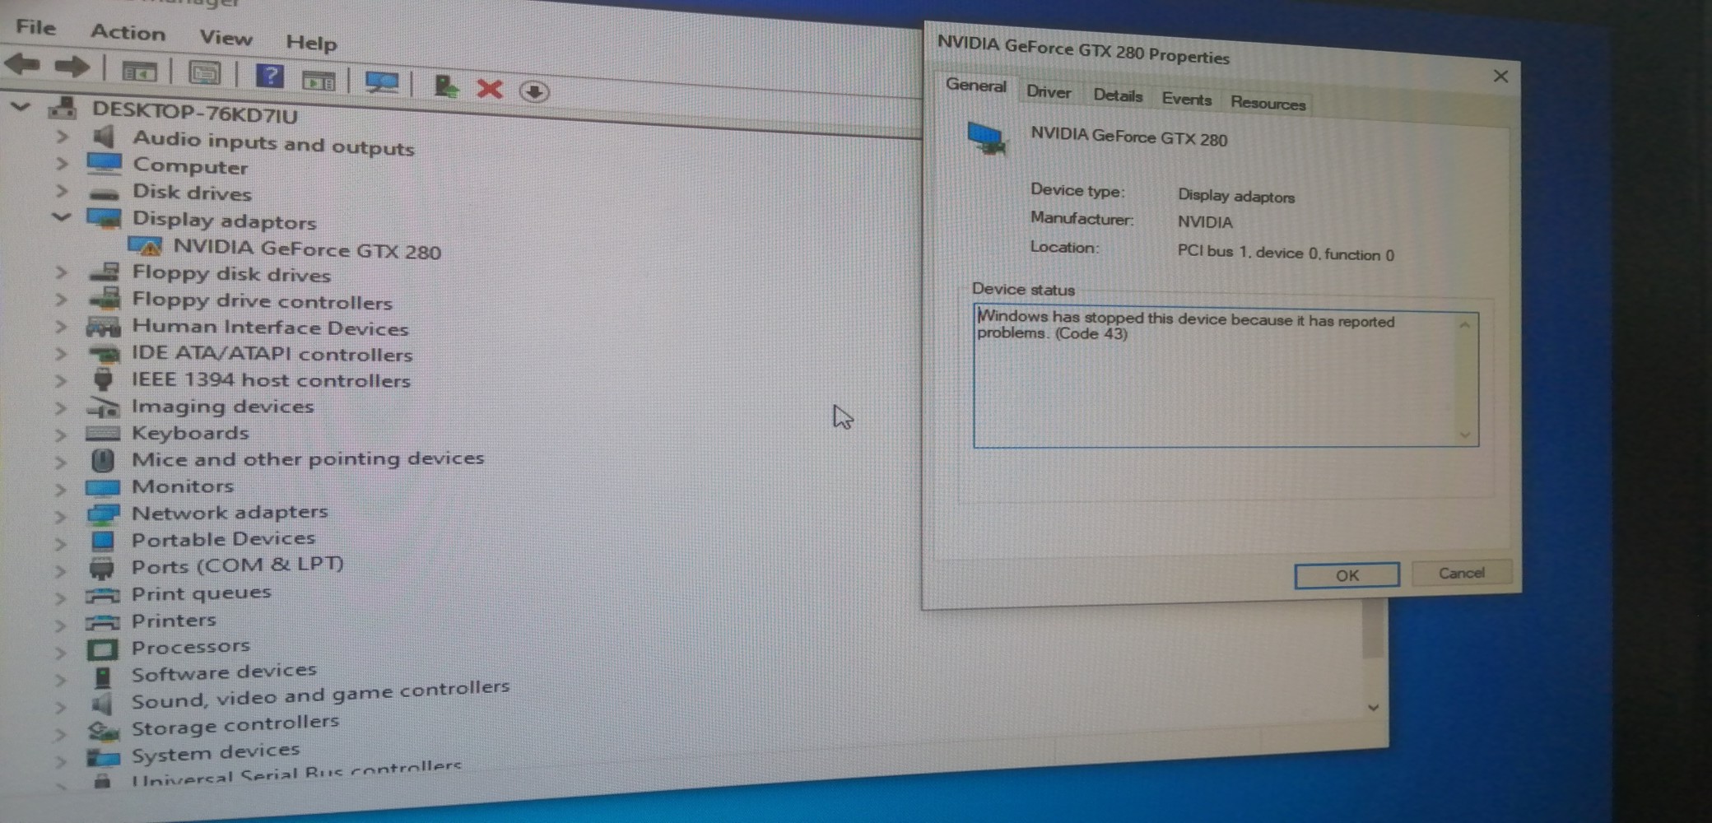Open the File menu

click(x=36, y=27)
